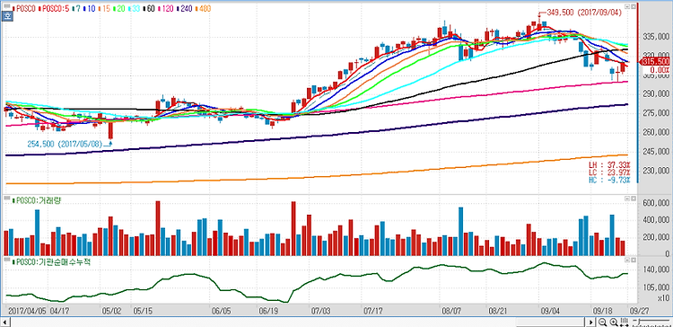Screen dimensions: 673x327
Task: Click the 245,000 price axis label
Action: [655, 152]
